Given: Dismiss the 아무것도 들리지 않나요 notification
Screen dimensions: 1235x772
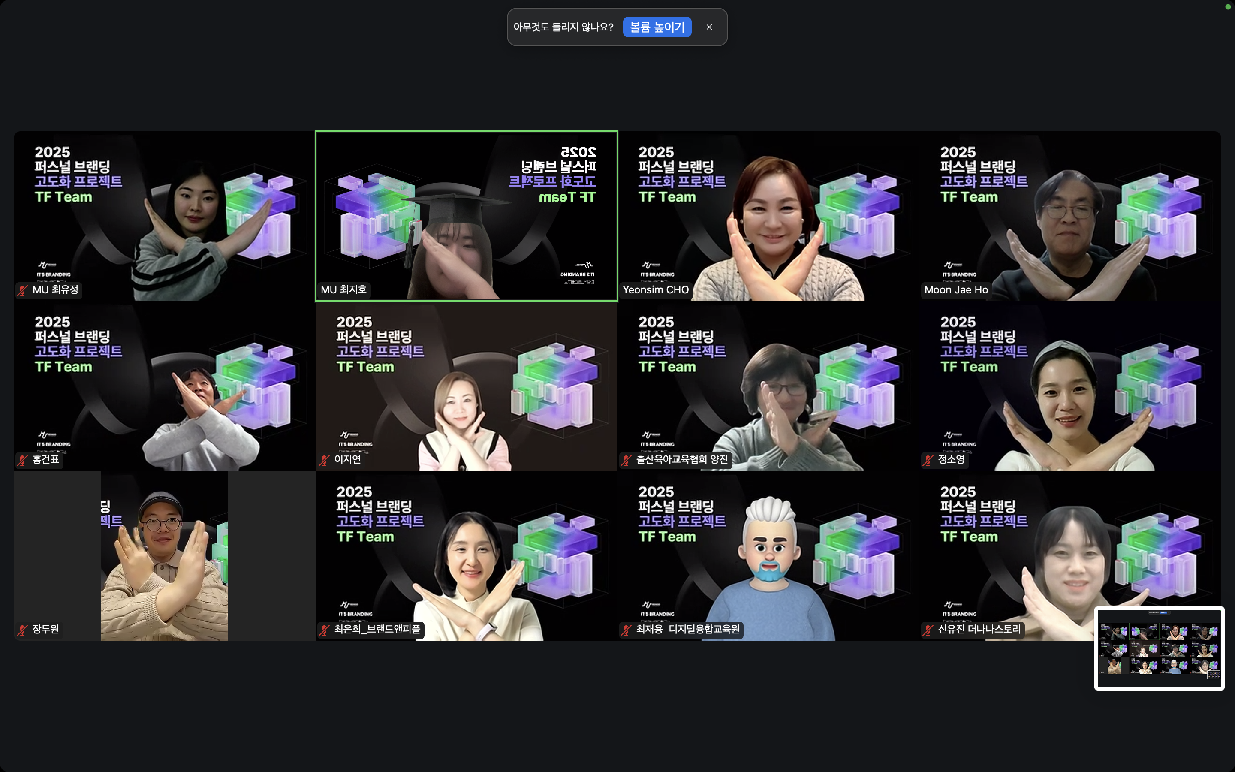Looking at the screenshot, I should point(709,27).
